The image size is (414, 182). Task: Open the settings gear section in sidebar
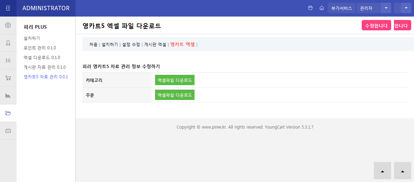[x=8, y=25]
